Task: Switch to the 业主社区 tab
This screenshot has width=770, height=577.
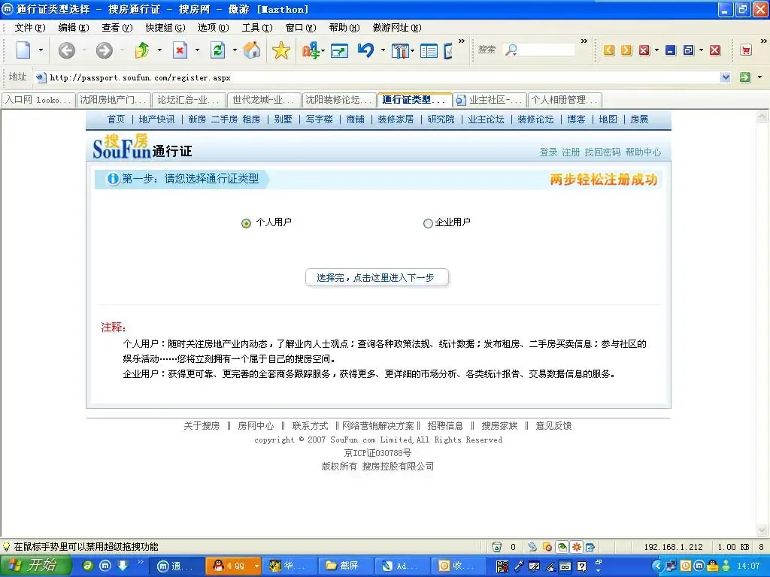Action: point(490,100)
